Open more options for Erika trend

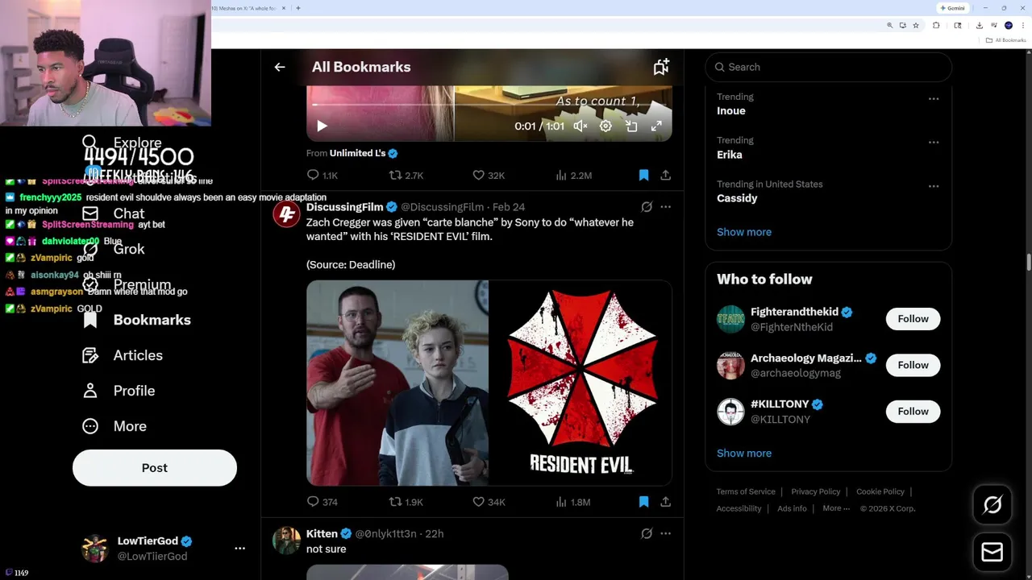934,142
